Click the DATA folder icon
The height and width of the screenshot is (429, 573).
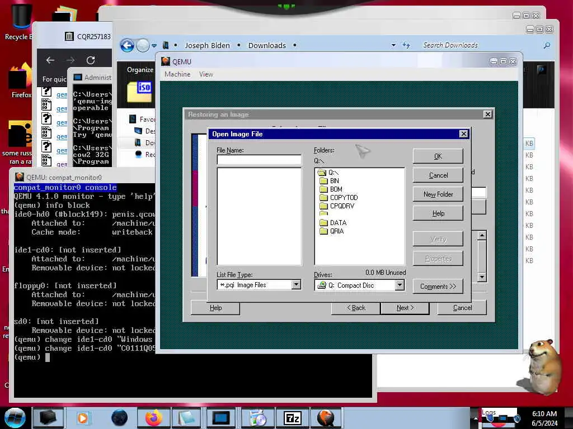click(323, 222)
